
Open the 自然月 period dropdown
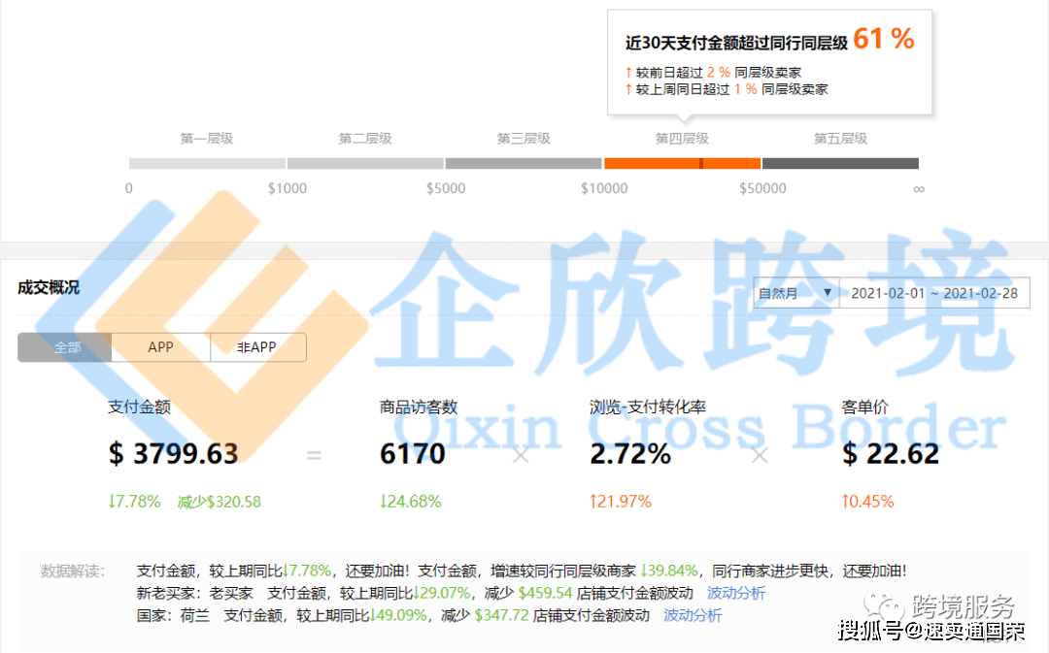(x=796, y=293)
